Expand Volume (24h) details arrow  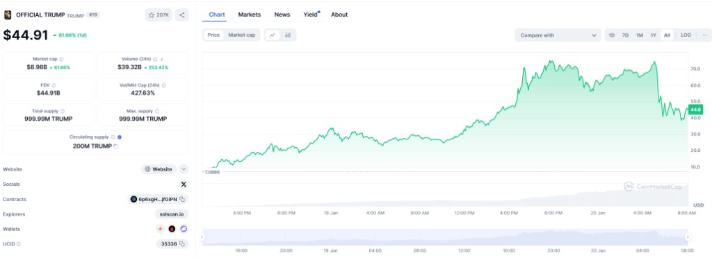coord(161,59)
